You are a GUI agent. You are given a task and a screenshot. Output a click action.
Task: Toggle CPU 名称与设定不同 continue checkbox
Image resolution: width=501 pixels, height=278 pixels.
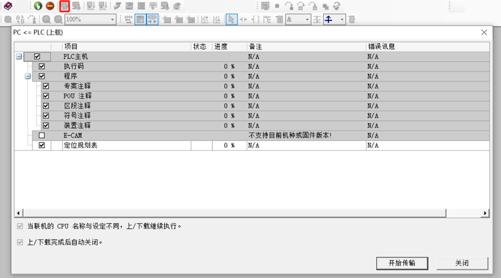pos(20,226)
